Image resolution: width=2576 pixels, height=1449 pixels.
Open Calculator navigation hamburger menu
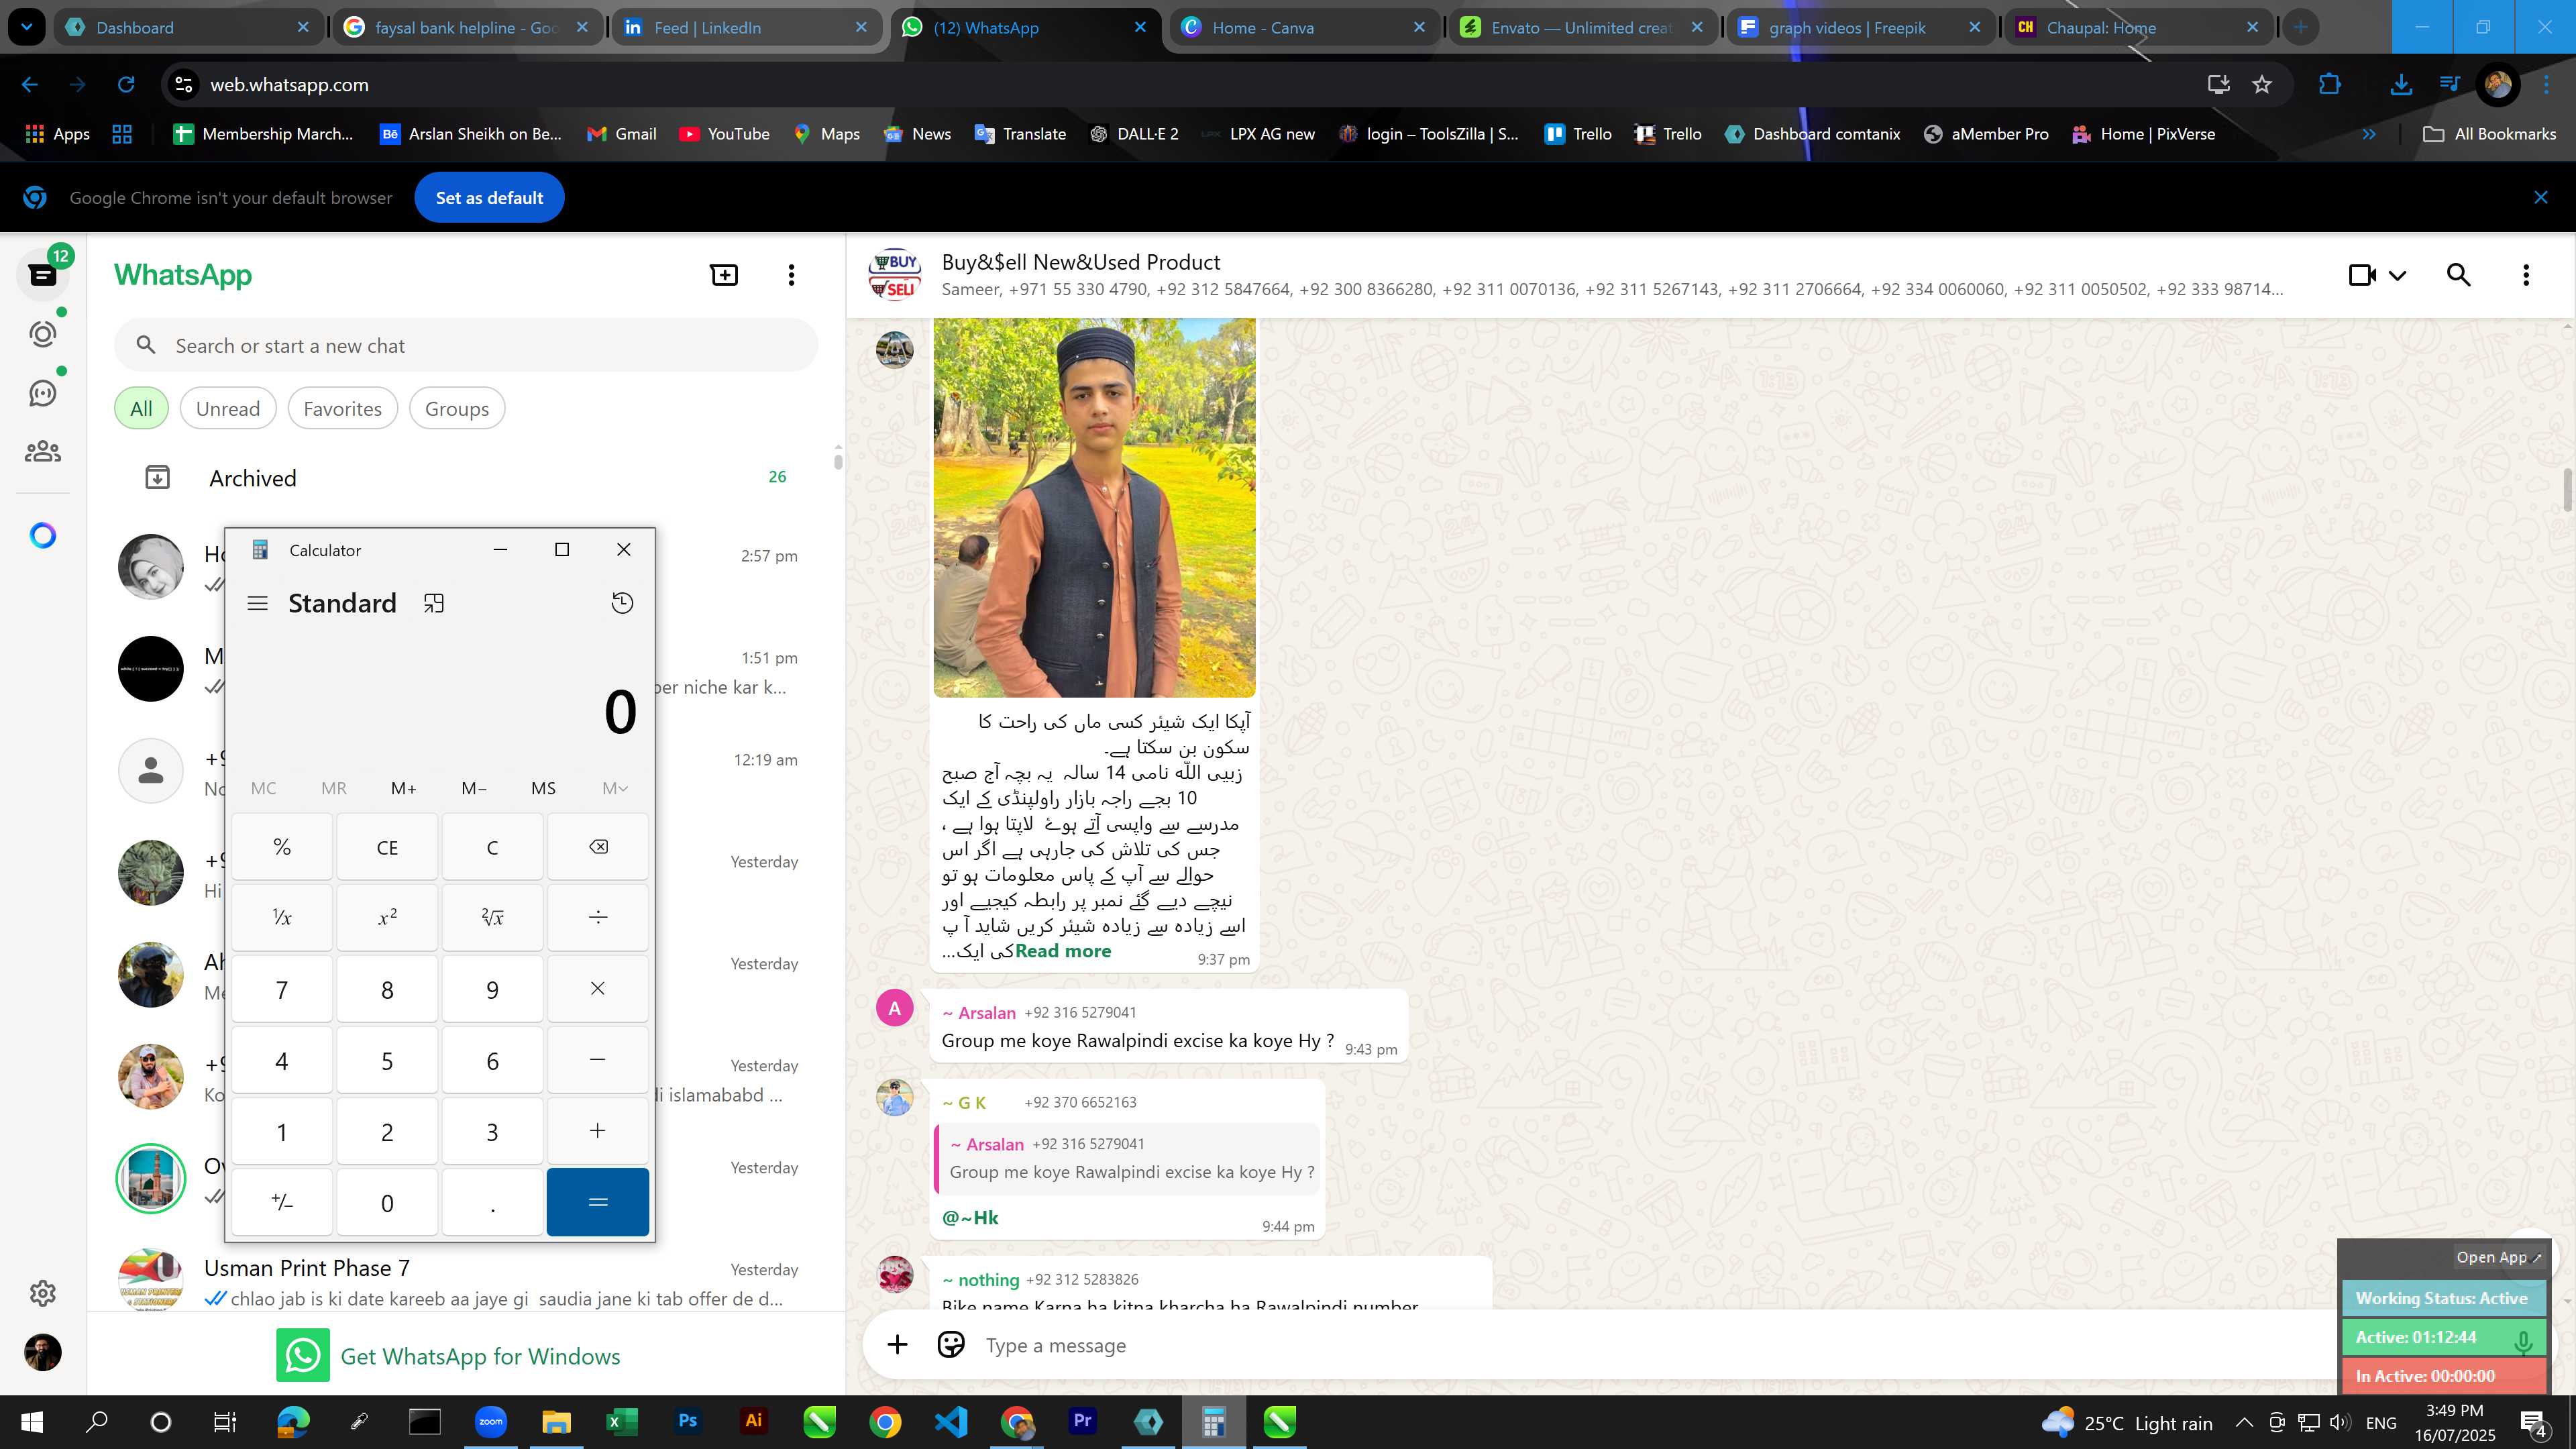257,603
